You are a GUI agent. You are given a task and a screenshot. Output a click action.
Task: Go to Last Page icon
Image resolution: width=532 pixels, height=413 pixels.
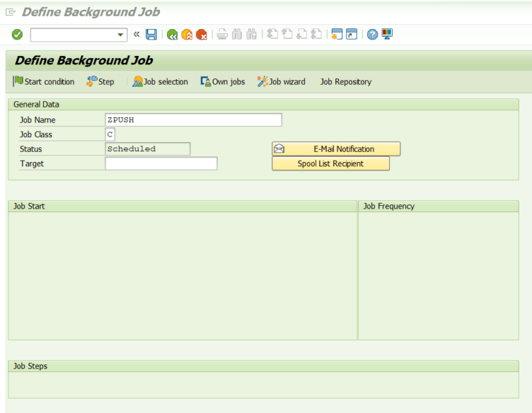316,34
